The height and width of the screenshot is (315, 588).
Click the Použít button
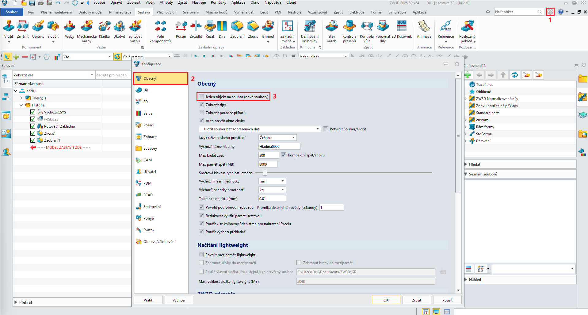(x=447, y=300)
